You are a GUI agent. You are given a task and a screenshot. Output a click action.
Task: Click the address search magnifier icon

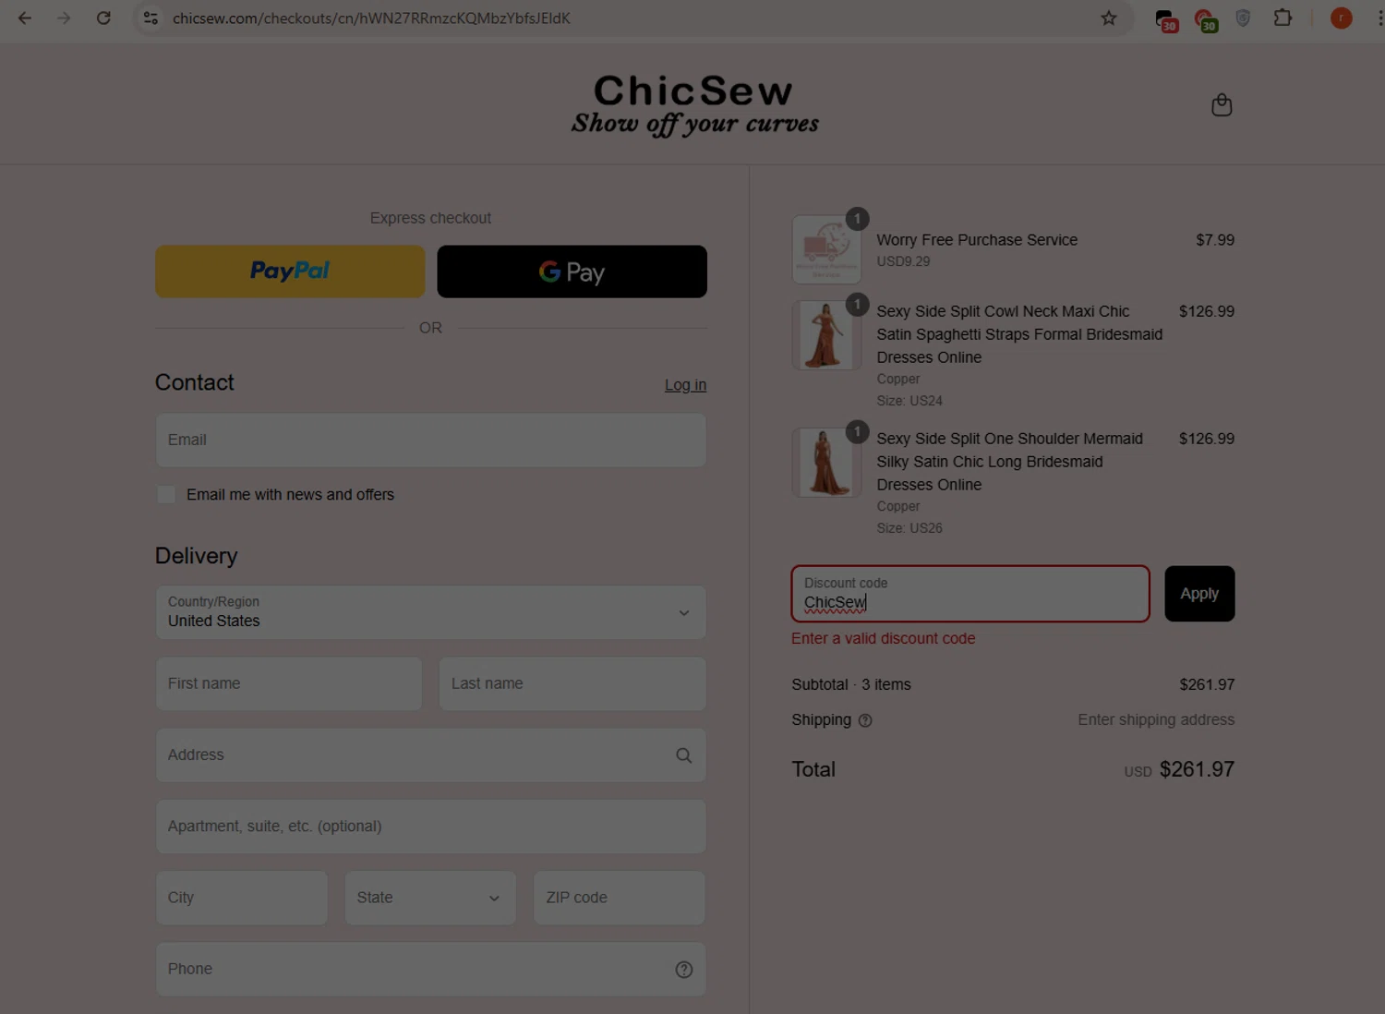(683, 755)
